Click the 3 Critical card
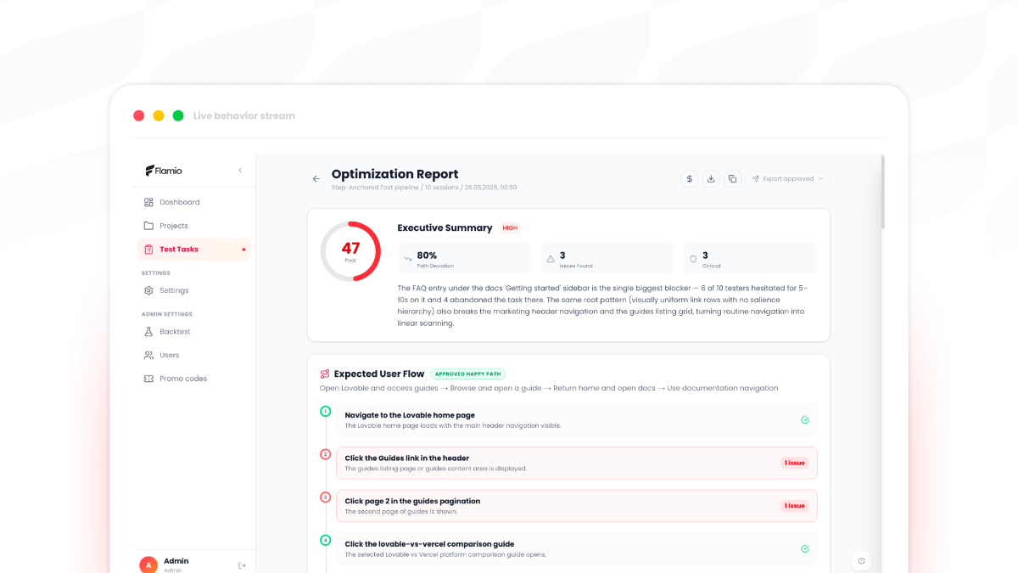The height and width of the screenshot is (573, 1018). 750,259
